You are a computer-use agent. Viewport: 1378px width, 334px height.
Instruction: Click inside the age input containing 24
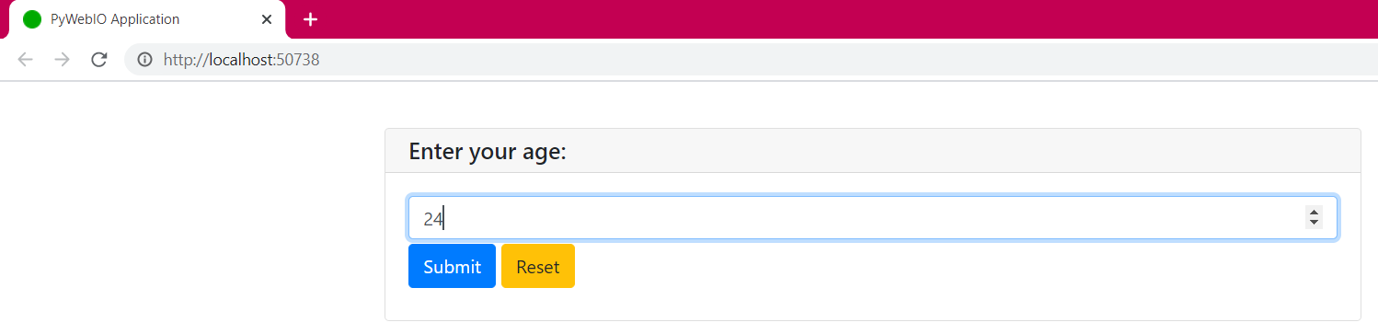(x=856, y=218)
